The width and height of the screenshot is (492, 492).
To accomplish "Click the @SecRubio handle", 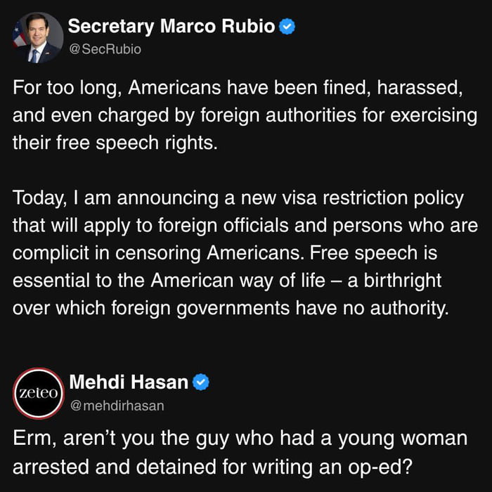I will (105, 48).
